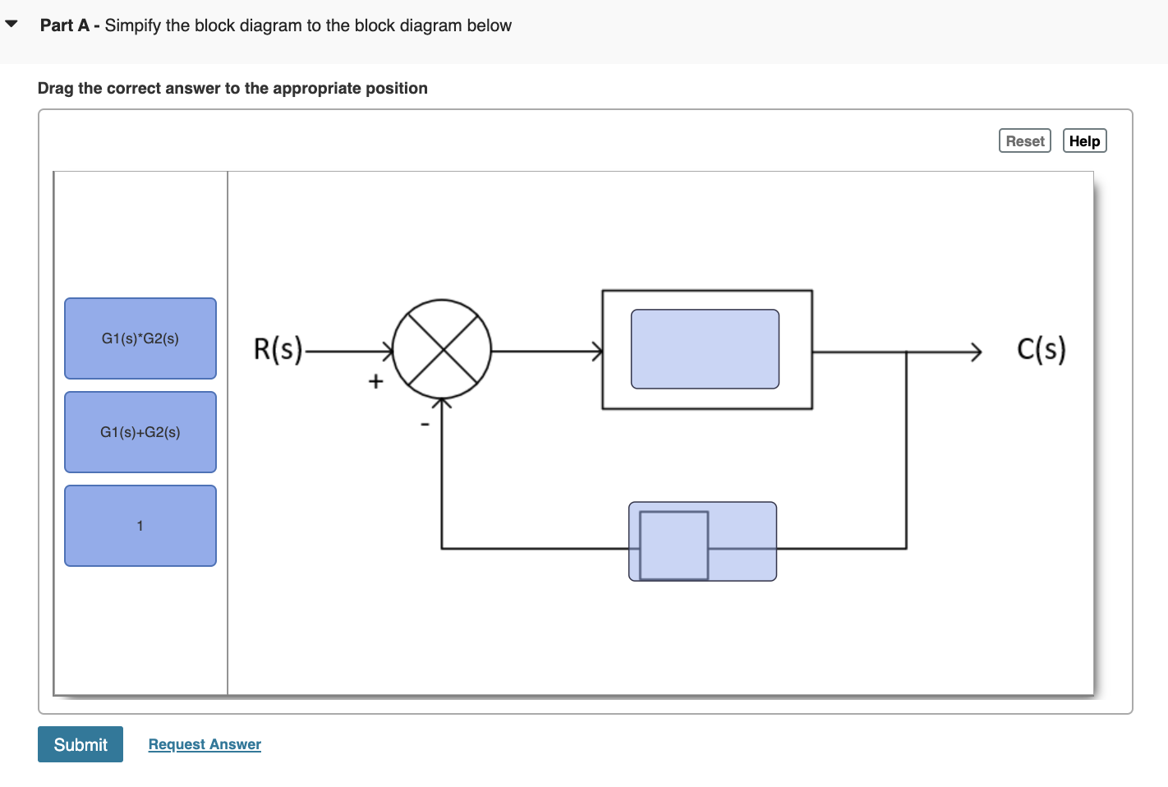Screen dimensions: 1168x787
Task: Select the G1(s)+G2(s) answer tile
Action: 140,431
